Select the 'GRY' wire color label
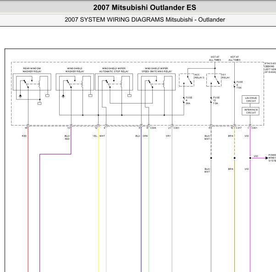 coord(168,136)
